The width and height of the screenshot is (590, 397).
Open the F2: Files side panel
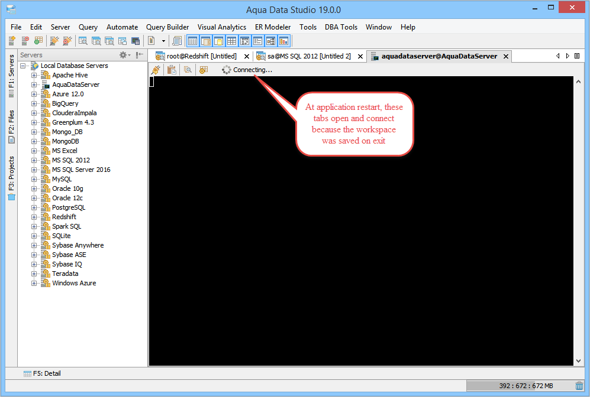click(11, 127)
